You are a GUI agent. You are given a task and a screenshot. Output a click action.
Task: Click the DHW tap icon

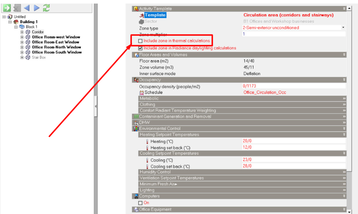(136, 123)
